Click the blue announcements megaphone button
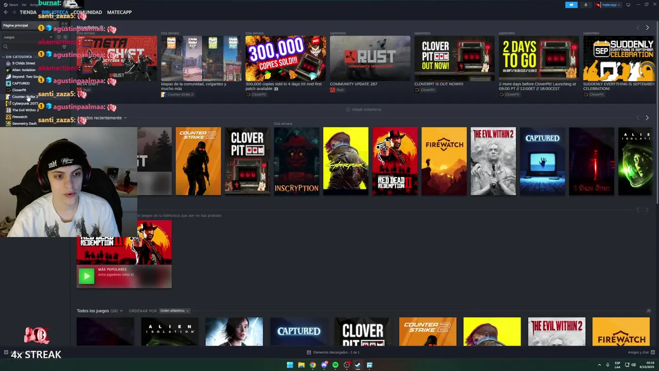 [x=571, y=5]
